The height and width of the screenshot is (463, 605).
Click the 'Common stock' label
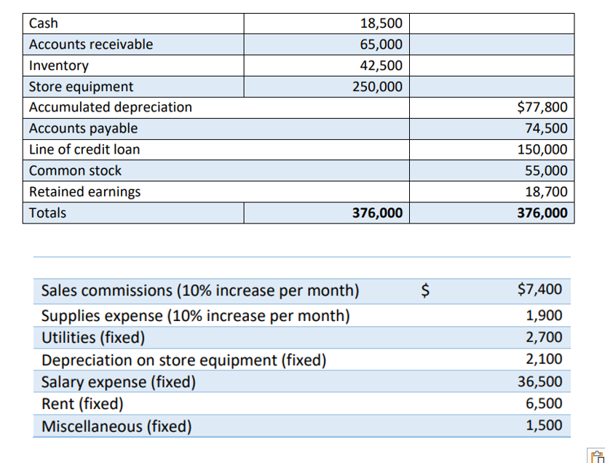click(x=75, y=170)
